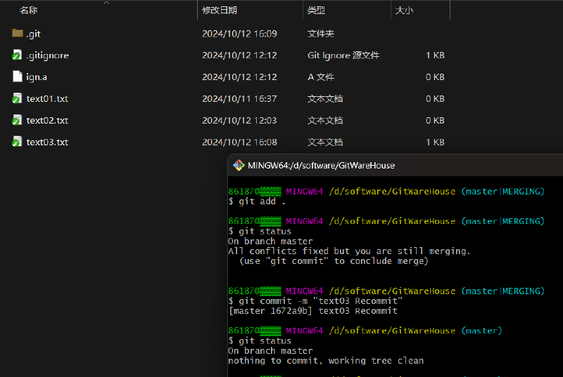Click the git commit -m "text03 Recommit" command

315,300
